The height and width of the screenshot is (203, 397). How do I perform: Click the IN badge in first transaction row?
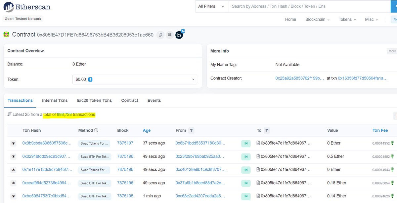point(246,143)
